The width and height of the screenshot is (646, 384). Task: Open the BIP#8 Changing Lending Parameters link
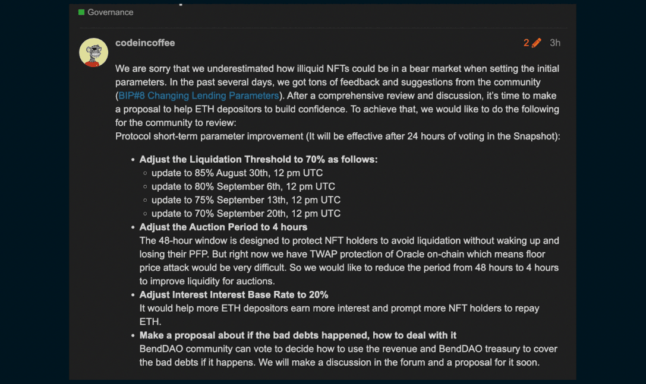coord(198,96)
